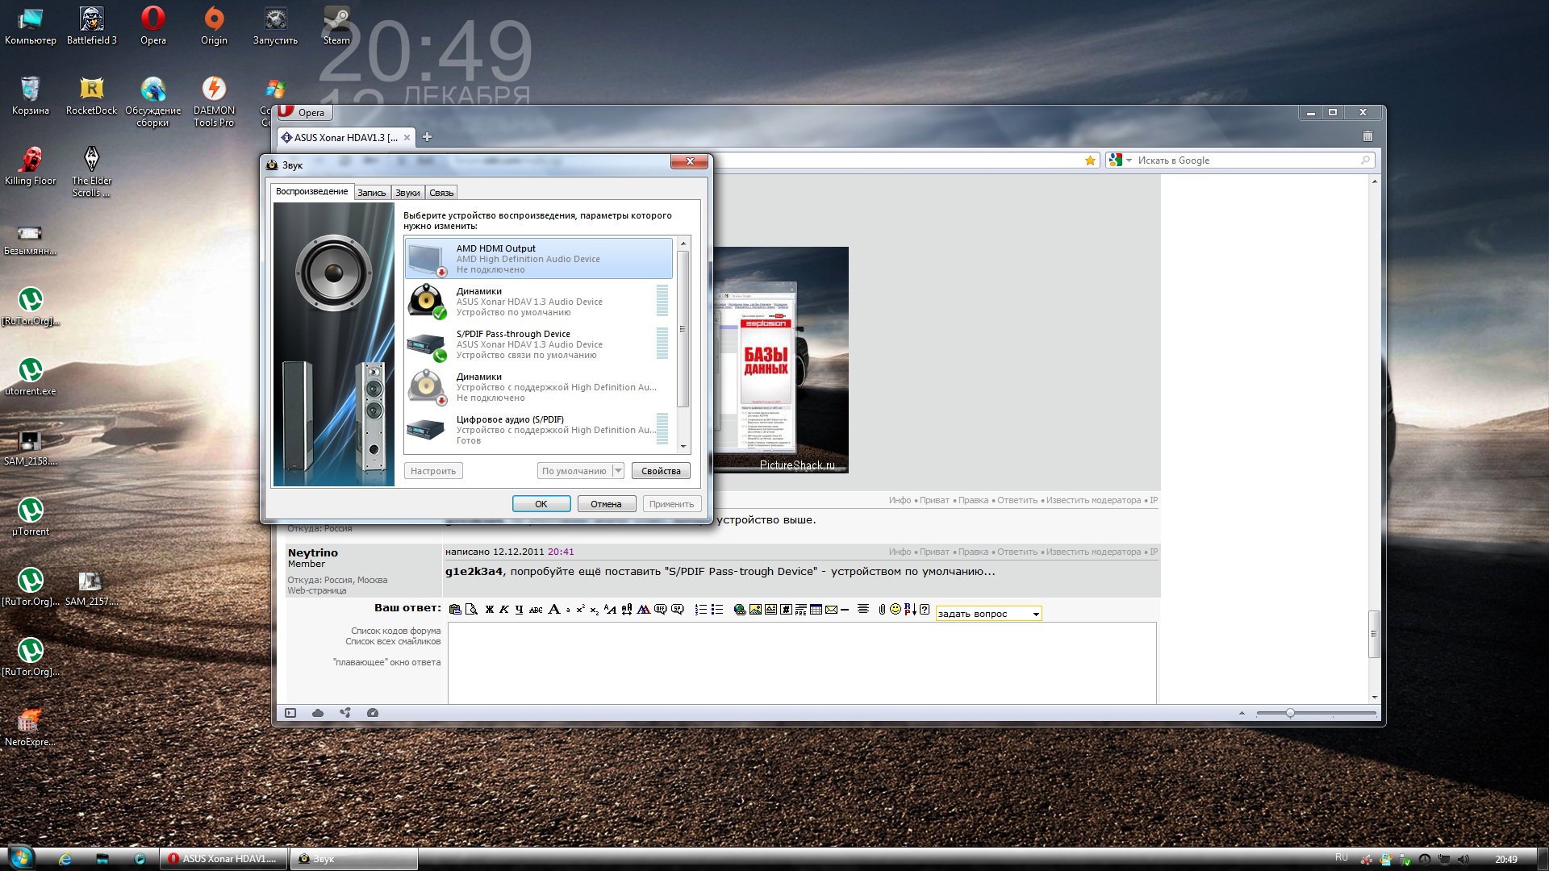
Task: Click the OFF offtopic tag icon
Action: (x=661, y=609)
